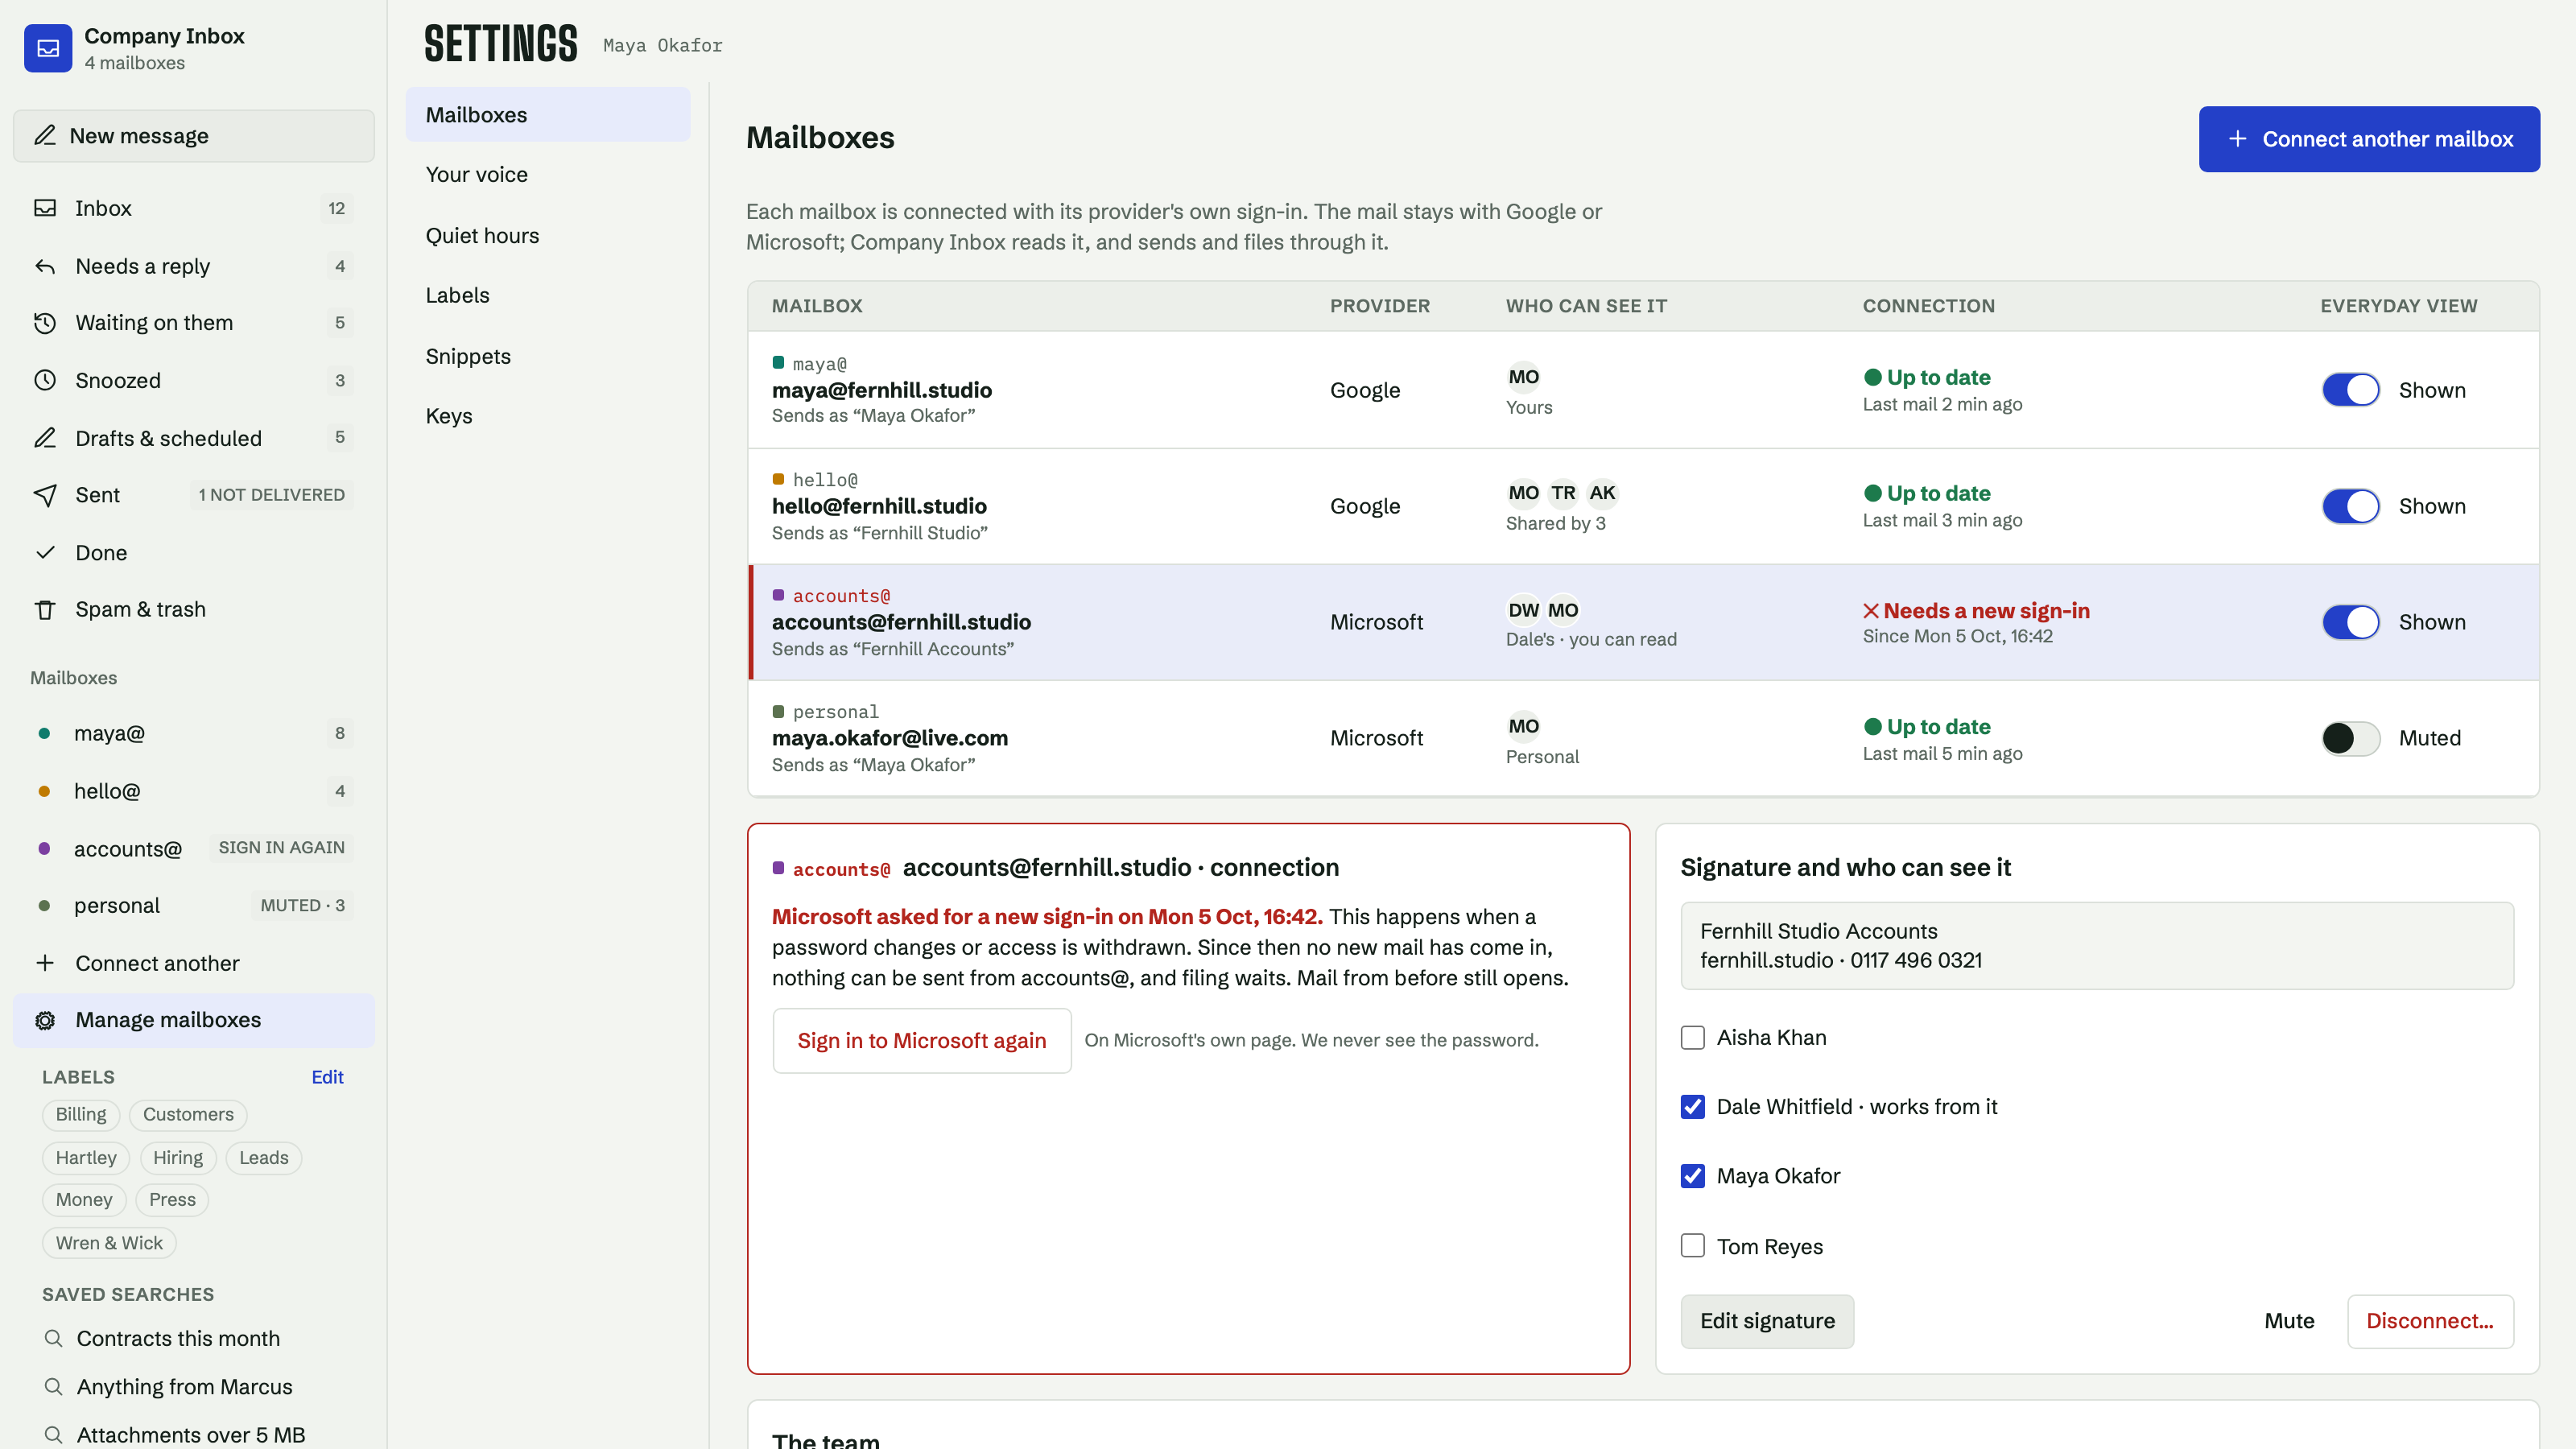The width and height of the screenshot is (2576, 1449).
Task: Click the search icon for Anything from Marcus
Action: coord(54,1386)
